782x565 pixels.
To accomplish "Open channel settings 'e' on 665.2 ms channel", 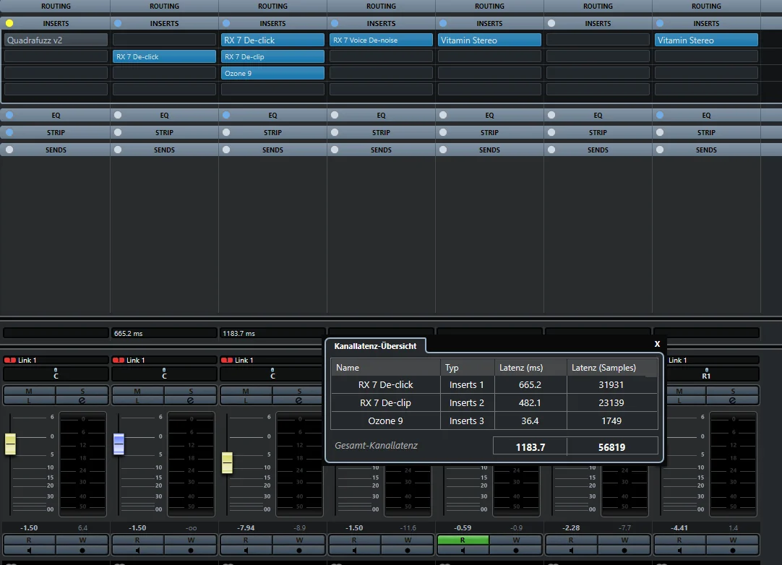I will point(191,400).
